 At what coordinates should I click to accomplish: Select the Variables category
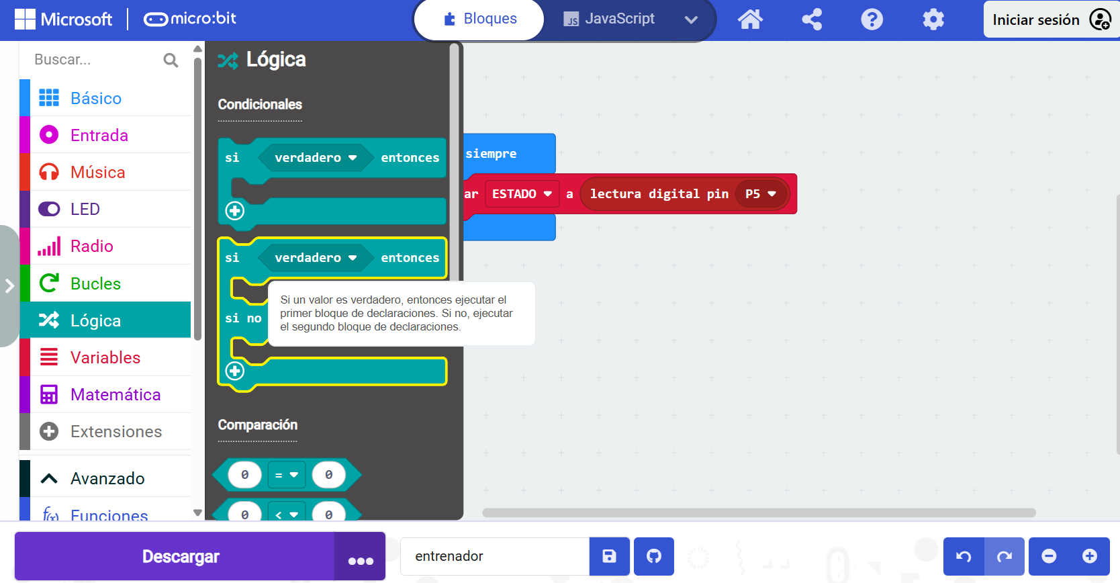click(x=105, y=357)
